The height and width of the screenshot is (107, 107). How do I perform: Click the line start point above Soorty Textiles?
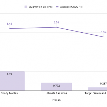coord(10,29)
